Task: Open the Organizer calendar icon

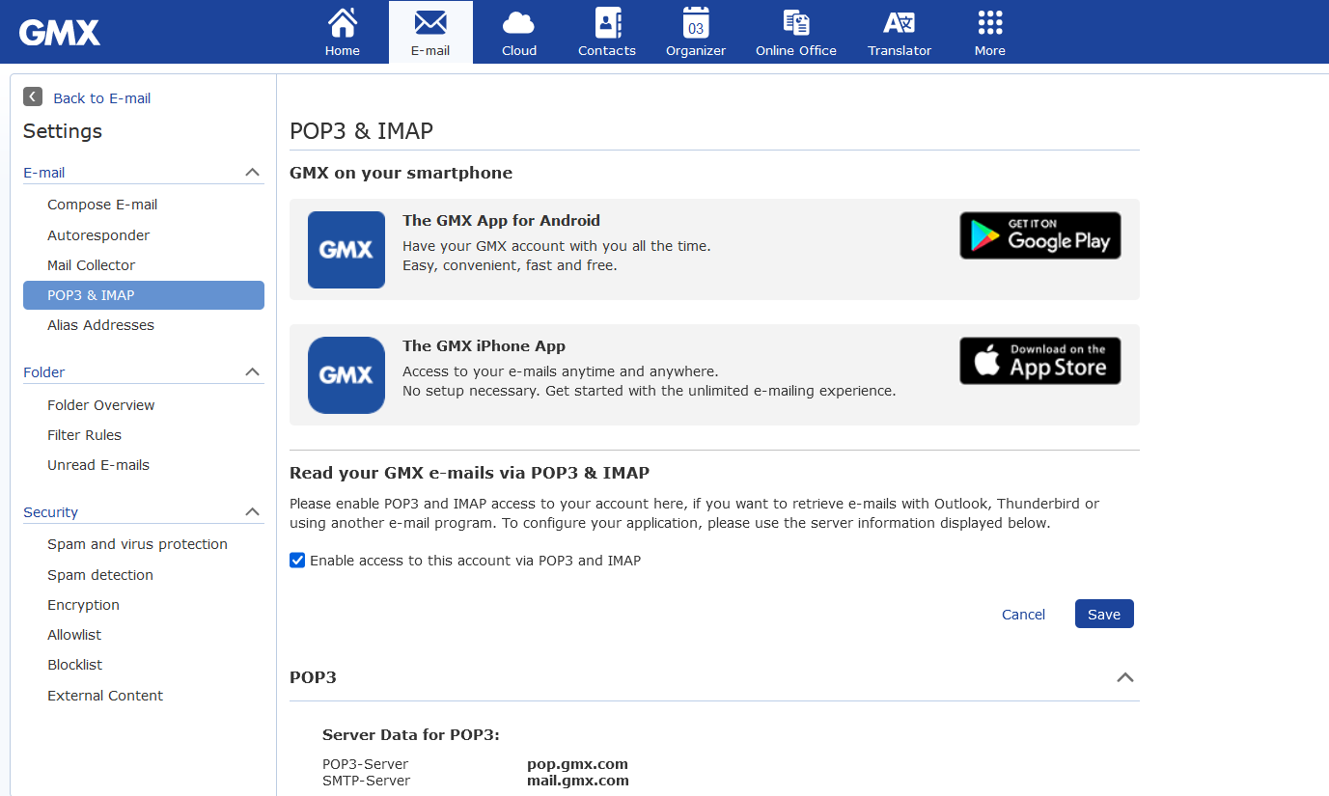Action: pyautogui.click(x=696, y=21)
